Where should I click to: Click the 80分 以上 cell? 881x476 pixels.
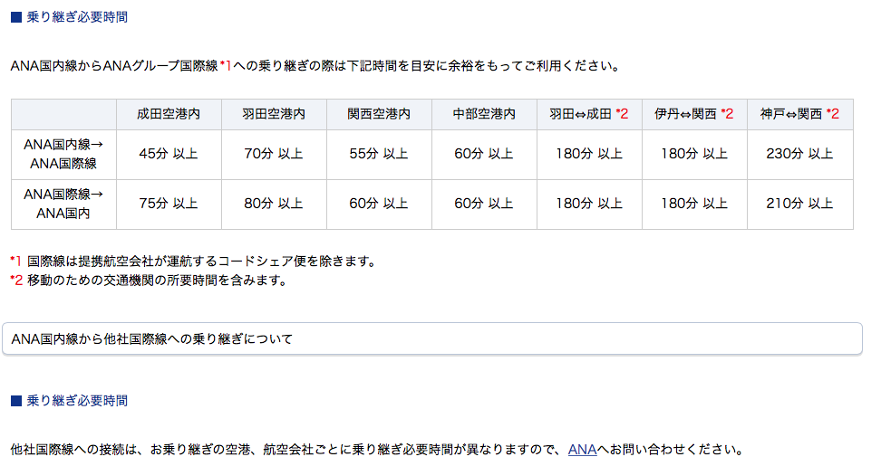coord(274,205)
